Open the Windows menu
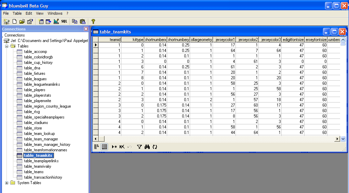Image resolution: width=349 pixels, height=193 pixels. click(55, 13)
